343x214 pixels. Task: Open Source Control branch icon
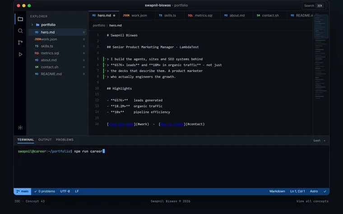[20, 42]
